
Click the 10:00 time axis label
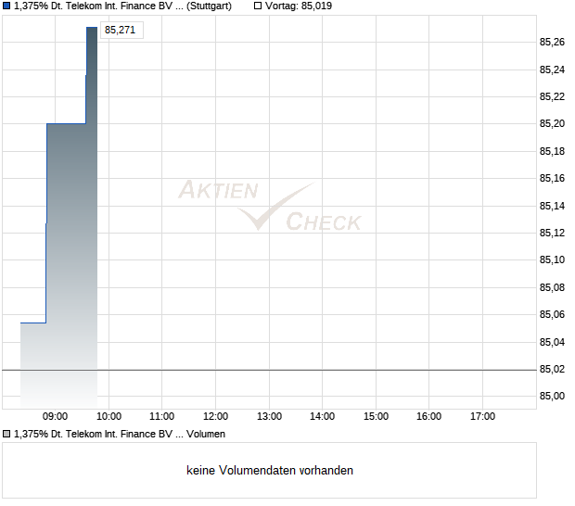coord(109,417)
